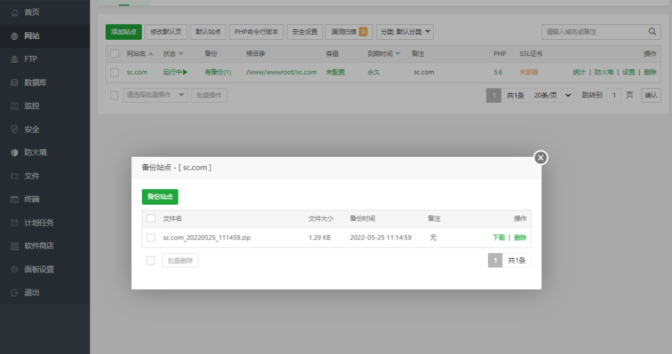This screenshot has width=672, height=354.
Task: Toggle select-all checkbox in backup file header
Action: pos(151,218)
